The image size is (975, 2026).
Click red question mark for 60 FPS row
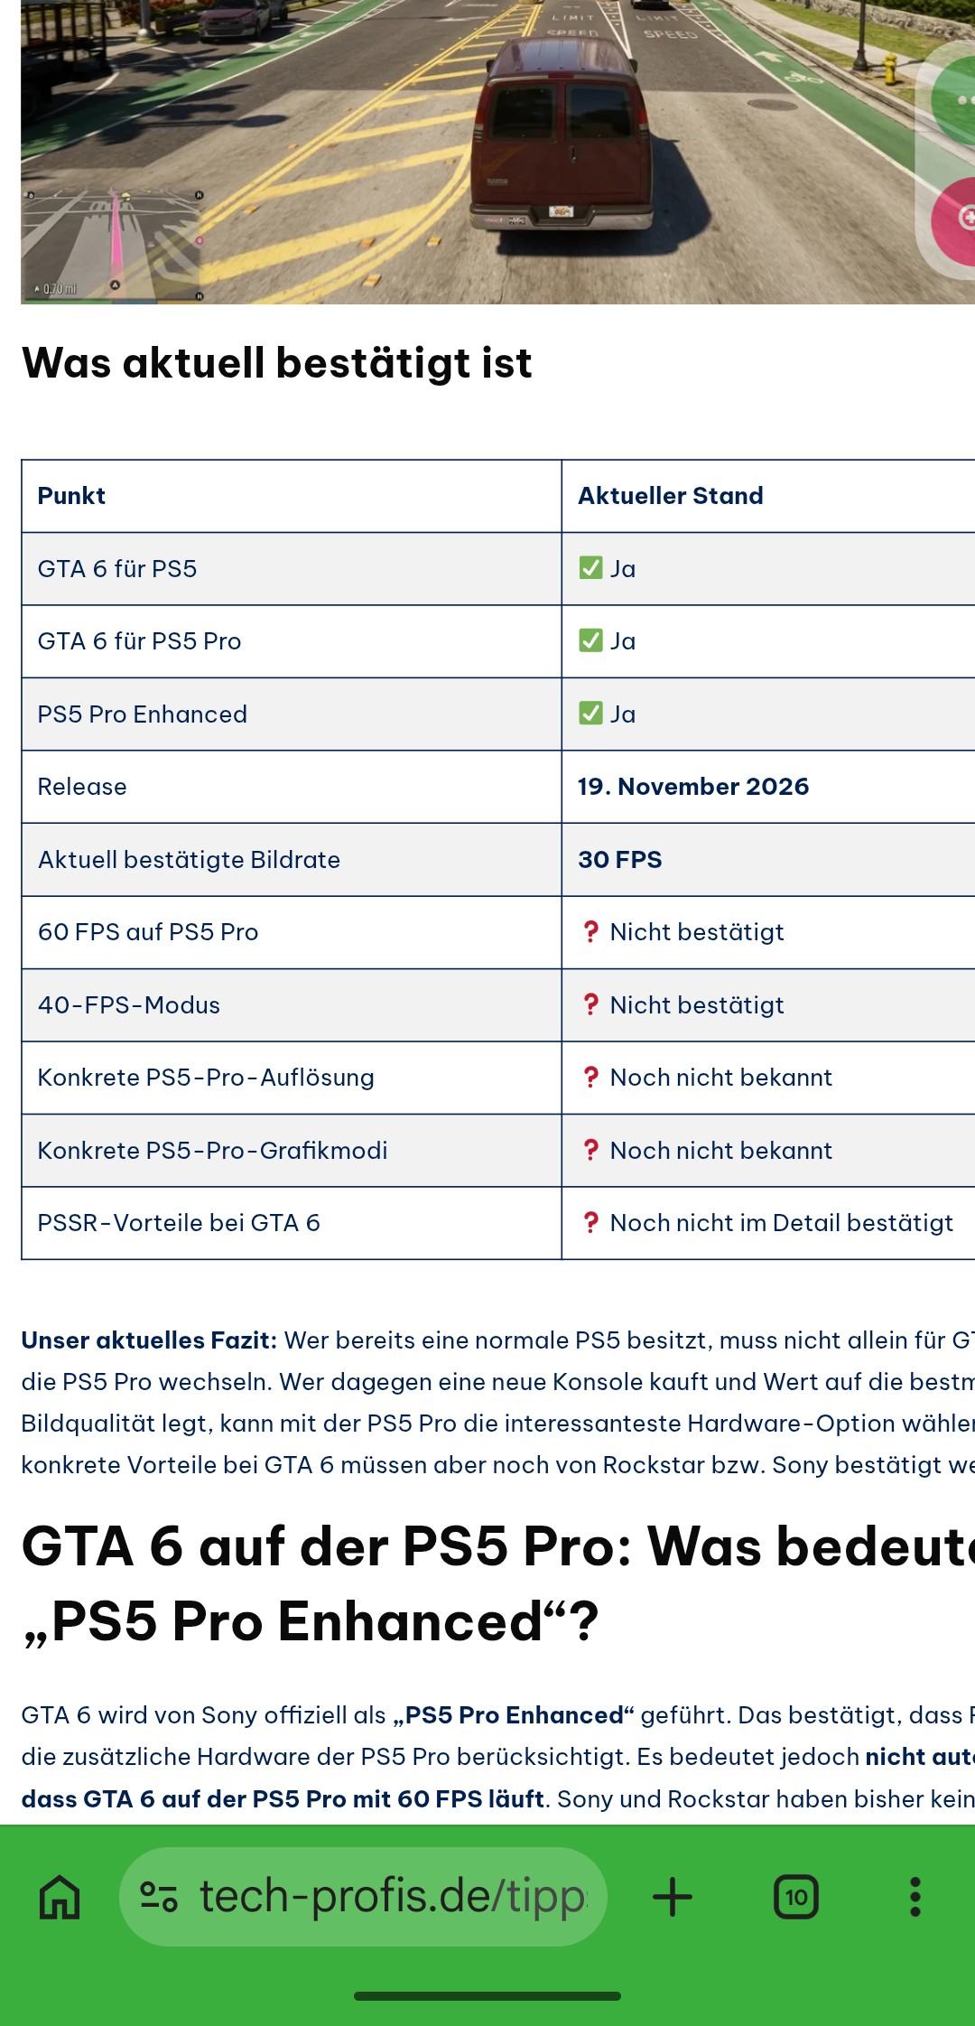click(x=591, y=931)
